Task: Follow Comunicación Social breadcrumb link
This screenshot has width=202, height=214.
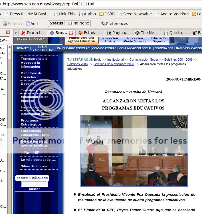Action: click(x=144, y=60)
